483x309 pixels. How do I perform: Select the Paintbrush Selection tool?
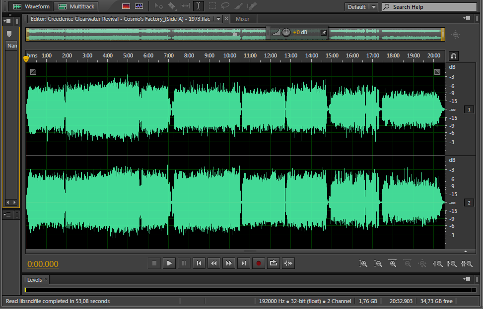click(x=239, y=6)
